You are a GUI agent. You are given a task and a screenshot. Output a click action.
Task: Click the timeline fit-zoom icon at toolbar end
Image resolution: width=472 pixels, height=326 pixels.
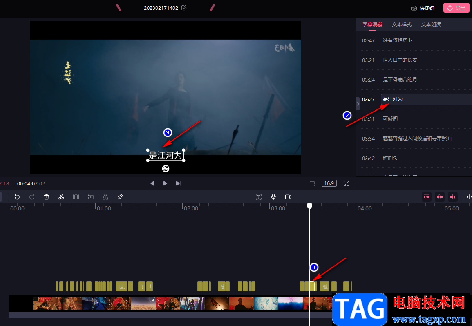469,197
